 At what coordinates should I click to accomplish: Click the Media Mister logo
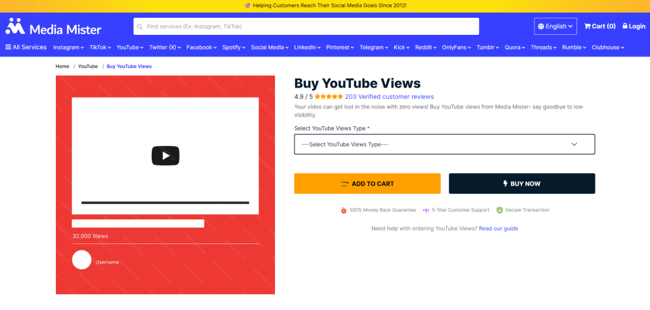[x=53, y=27]
